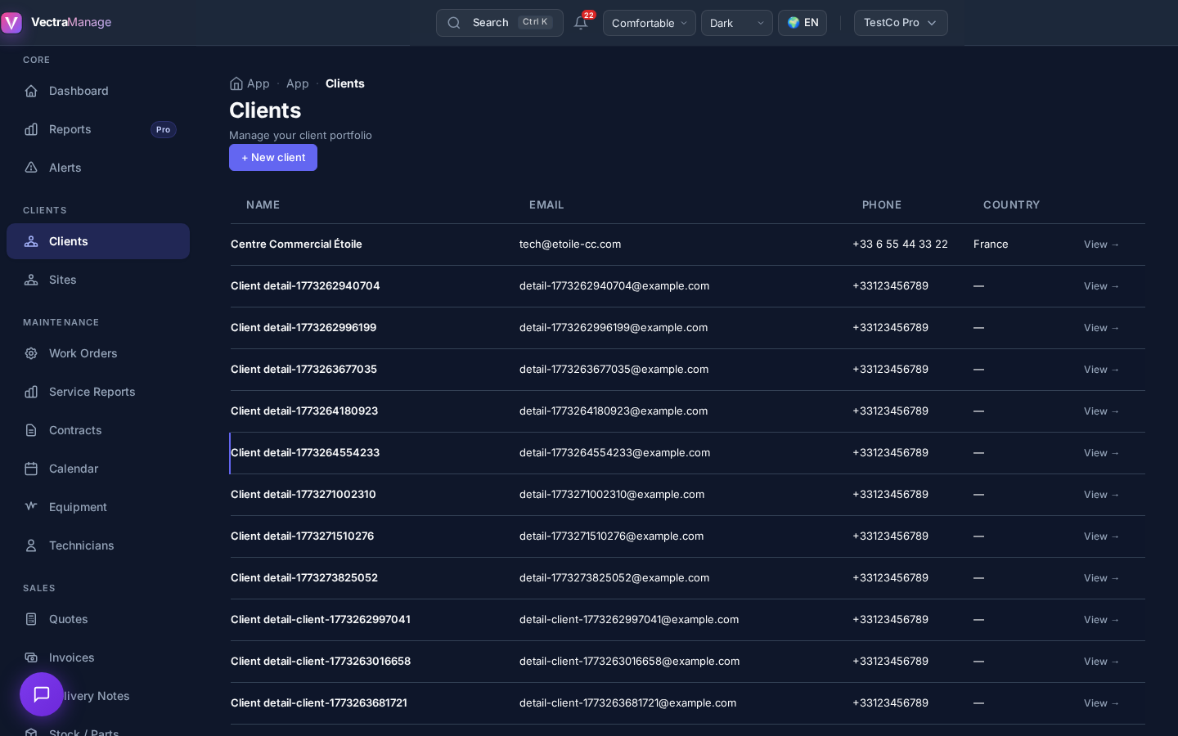The width and height of the screenshot is (1178, 736).
Task: Click the first App breadcrumb link
Action: click(x=259, y=83)
